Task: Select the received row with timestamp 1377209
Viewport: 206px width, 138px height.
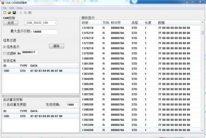Action: click(x=141, y=43)
